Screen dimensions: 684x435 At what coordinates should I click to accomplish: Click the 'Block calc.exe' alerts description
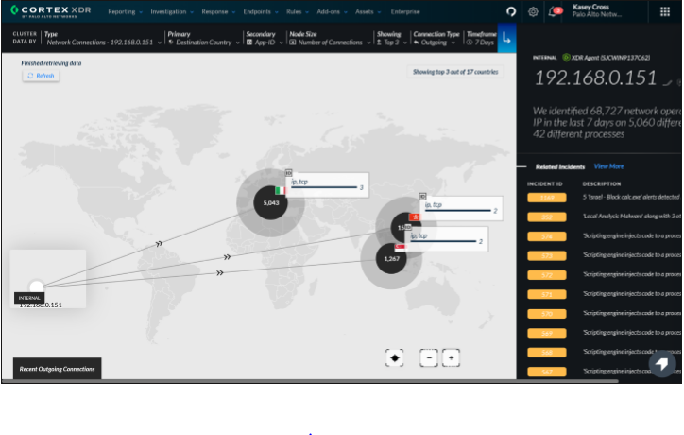[632, 197]
